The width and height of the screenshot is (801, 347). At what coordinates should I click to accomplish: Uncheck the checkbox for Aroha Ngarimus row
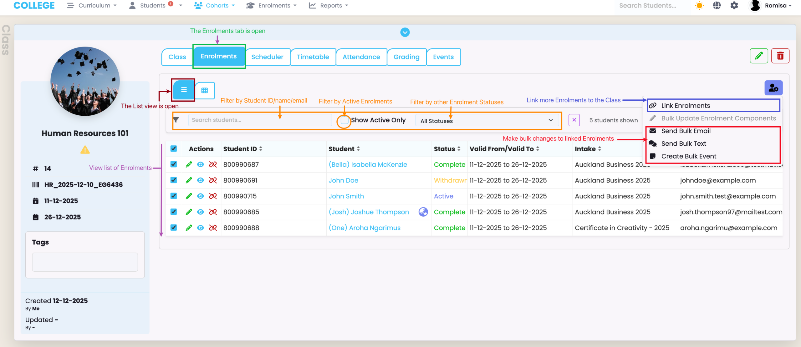coord(174,228)
